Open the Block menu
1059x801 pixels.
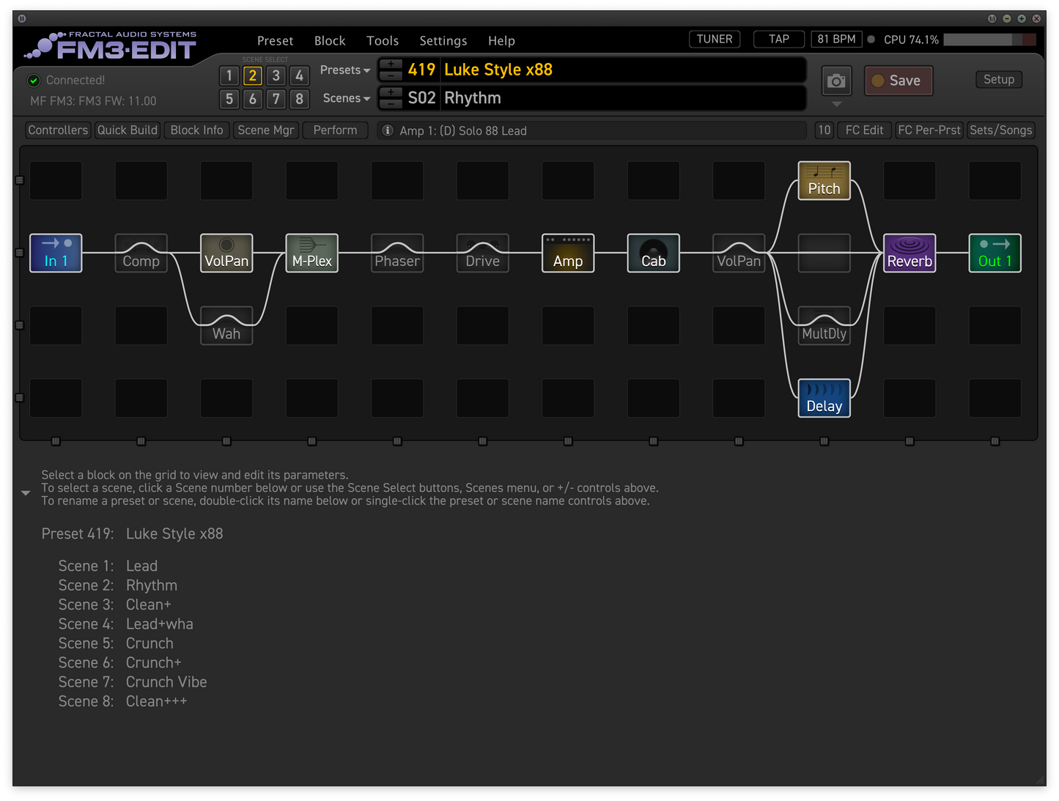[x=330, y=41]
